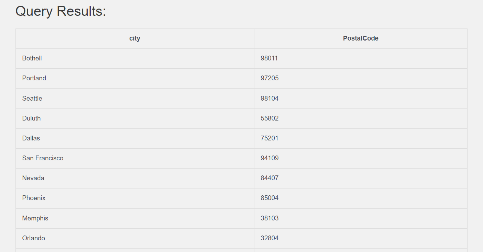Click the Seattle table cell

32,99
